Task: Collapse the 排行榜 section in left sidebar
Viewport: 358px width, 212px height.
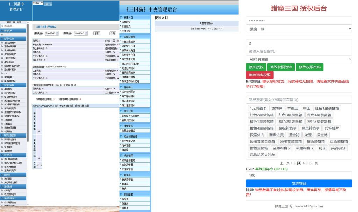Action: 13,175
